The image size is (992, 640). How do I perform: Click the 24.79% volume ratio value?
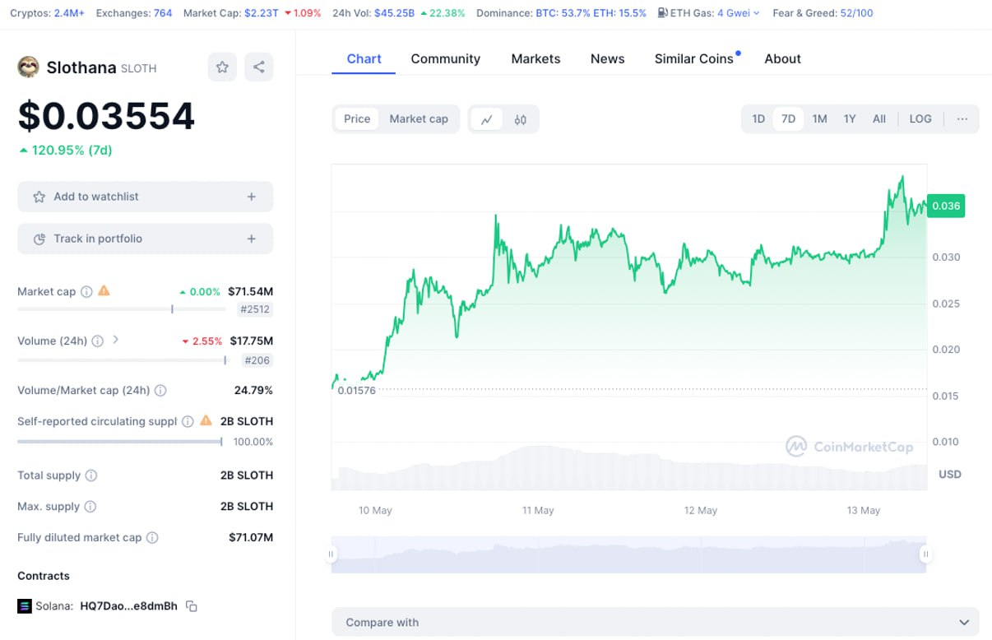[x=253, y=391]
